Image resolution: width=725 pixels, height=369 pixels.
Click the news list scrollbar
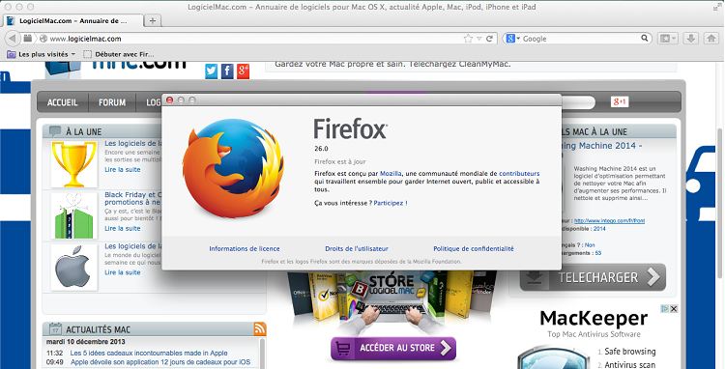[262, 354]
